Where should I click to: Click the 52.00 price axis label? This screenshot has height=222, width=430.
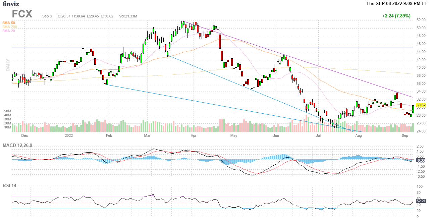[x=421, y=20]
